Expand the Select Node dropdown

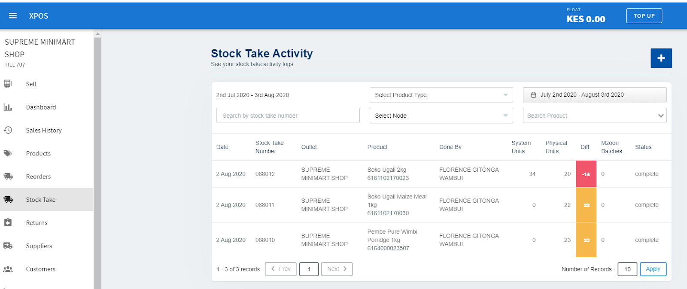pyautogui.click(x=441, y=116)
